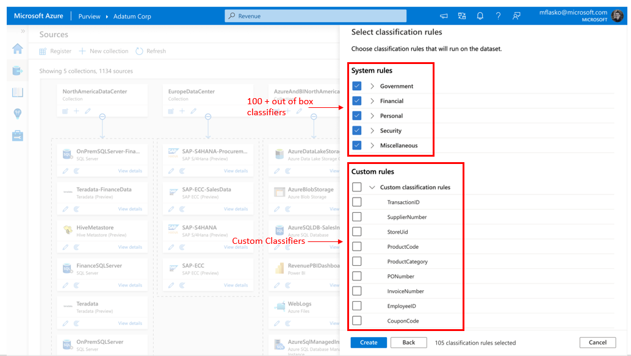Open the Sources data map icon
Screen dimensions: 631x356
tap(17, 70)
